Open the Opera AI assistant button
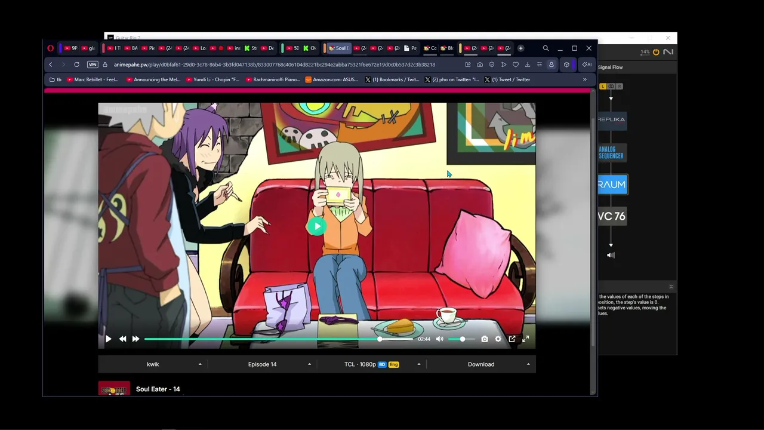 coord(587,64)
